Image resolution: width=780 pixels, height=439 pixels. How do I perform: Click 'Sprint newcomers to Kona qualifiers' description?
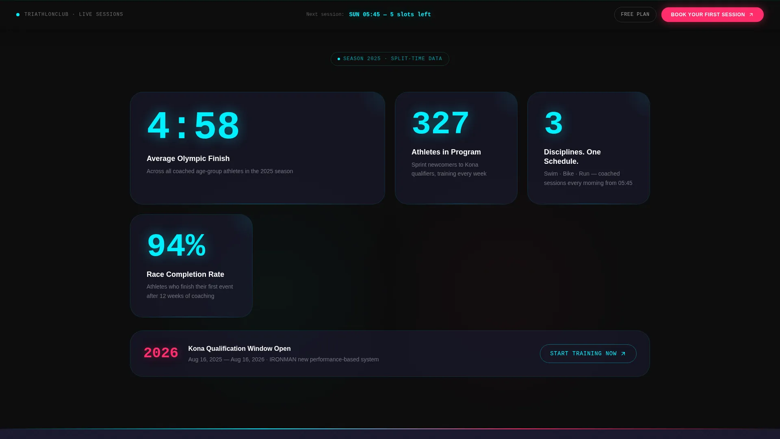pos(449,169)
